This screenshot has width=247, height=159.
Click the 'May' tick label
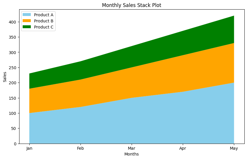[234, 149]
